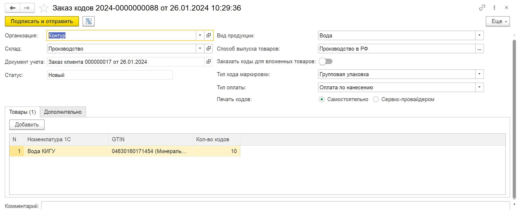Click the Вид продукции field showing Вода
517x212 pixels.
tap(397, 35)
